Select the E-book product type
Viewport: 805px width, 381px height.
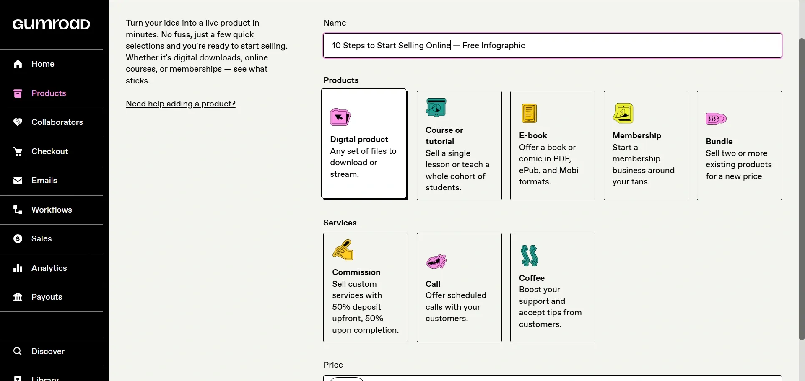point(553,145)
